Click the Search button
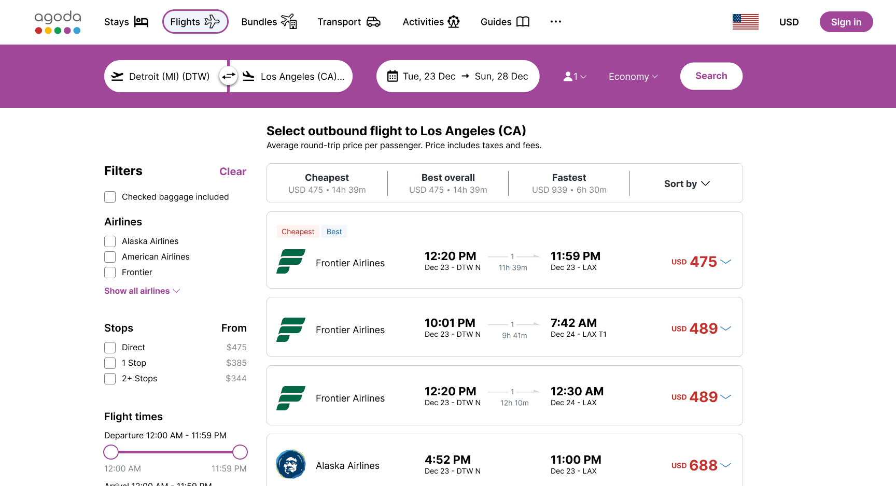 click(711, 76)
